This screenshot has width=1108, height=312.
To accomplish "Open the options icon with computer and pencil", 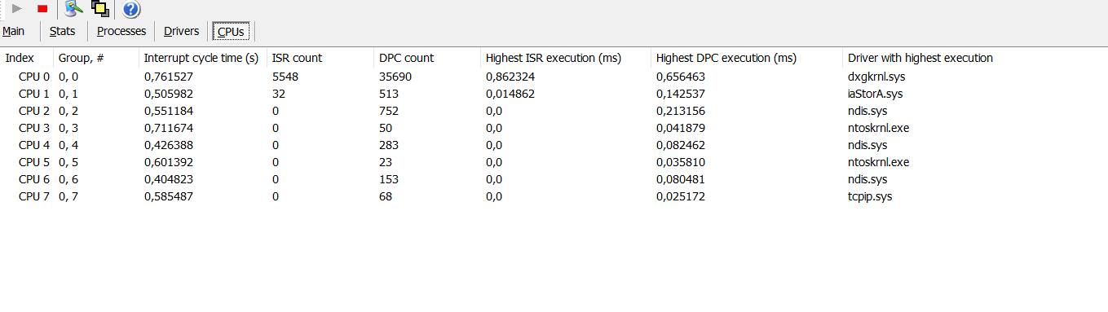I will pos(74,9).
